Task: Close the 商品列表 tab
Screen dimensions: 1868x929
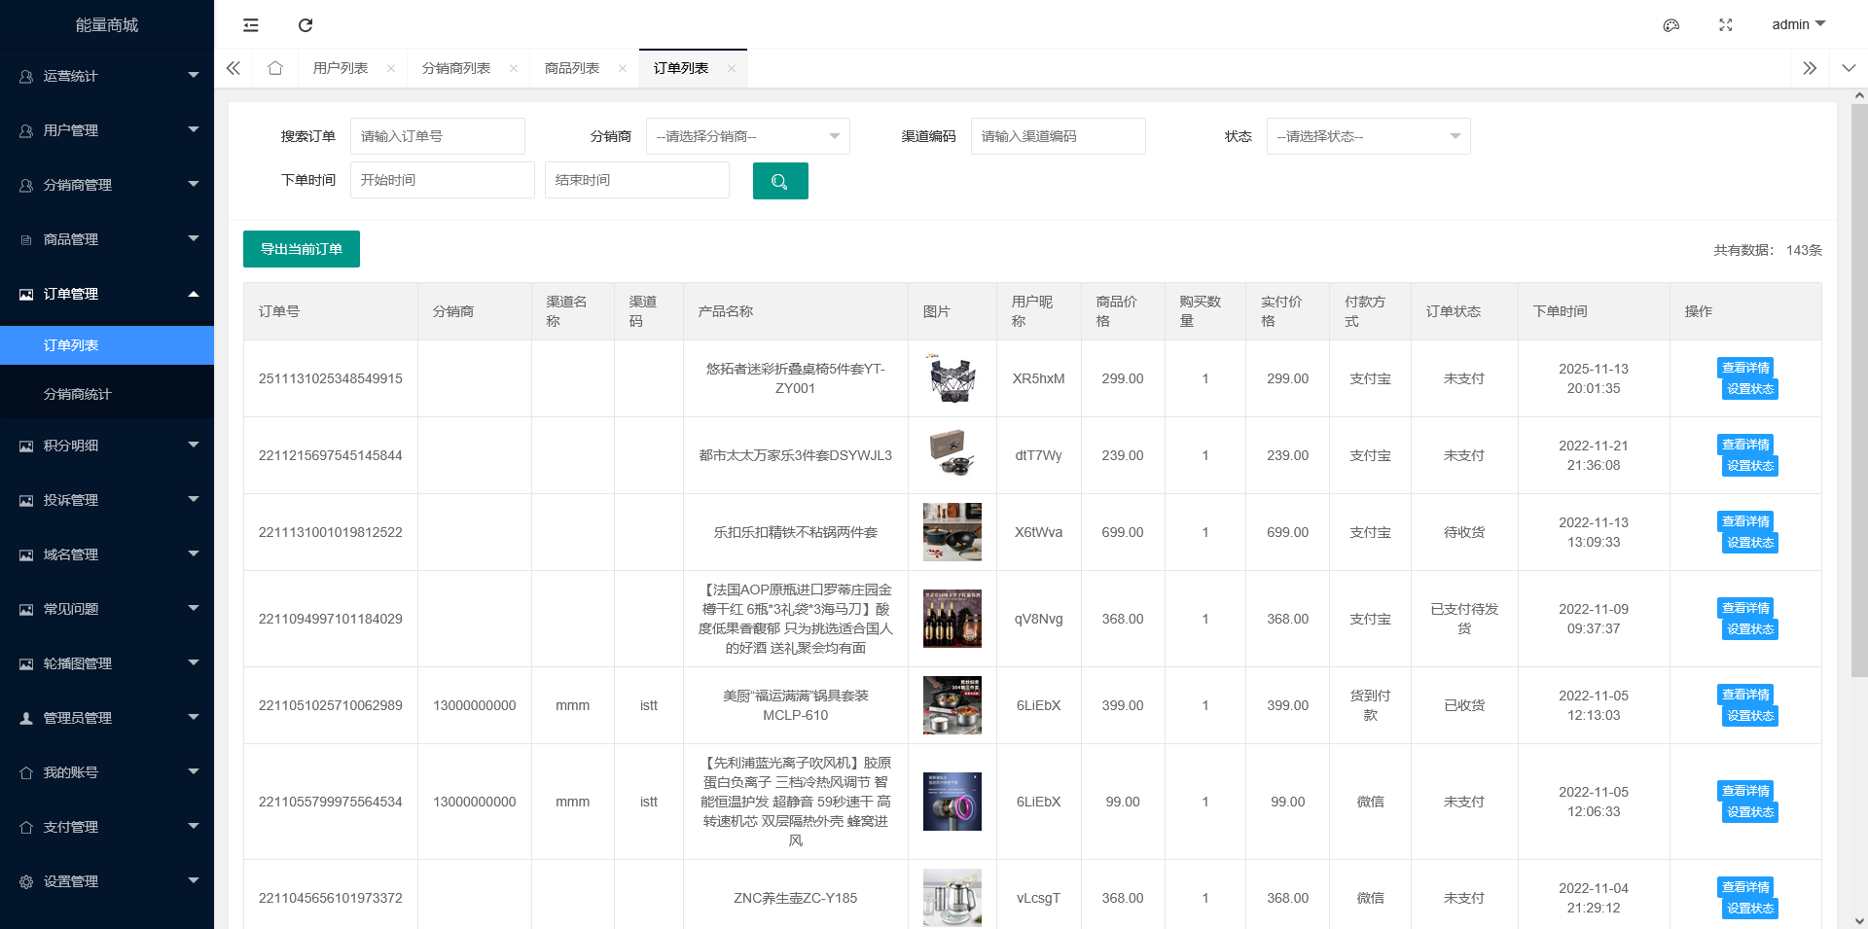Action: tap(623, 68)
